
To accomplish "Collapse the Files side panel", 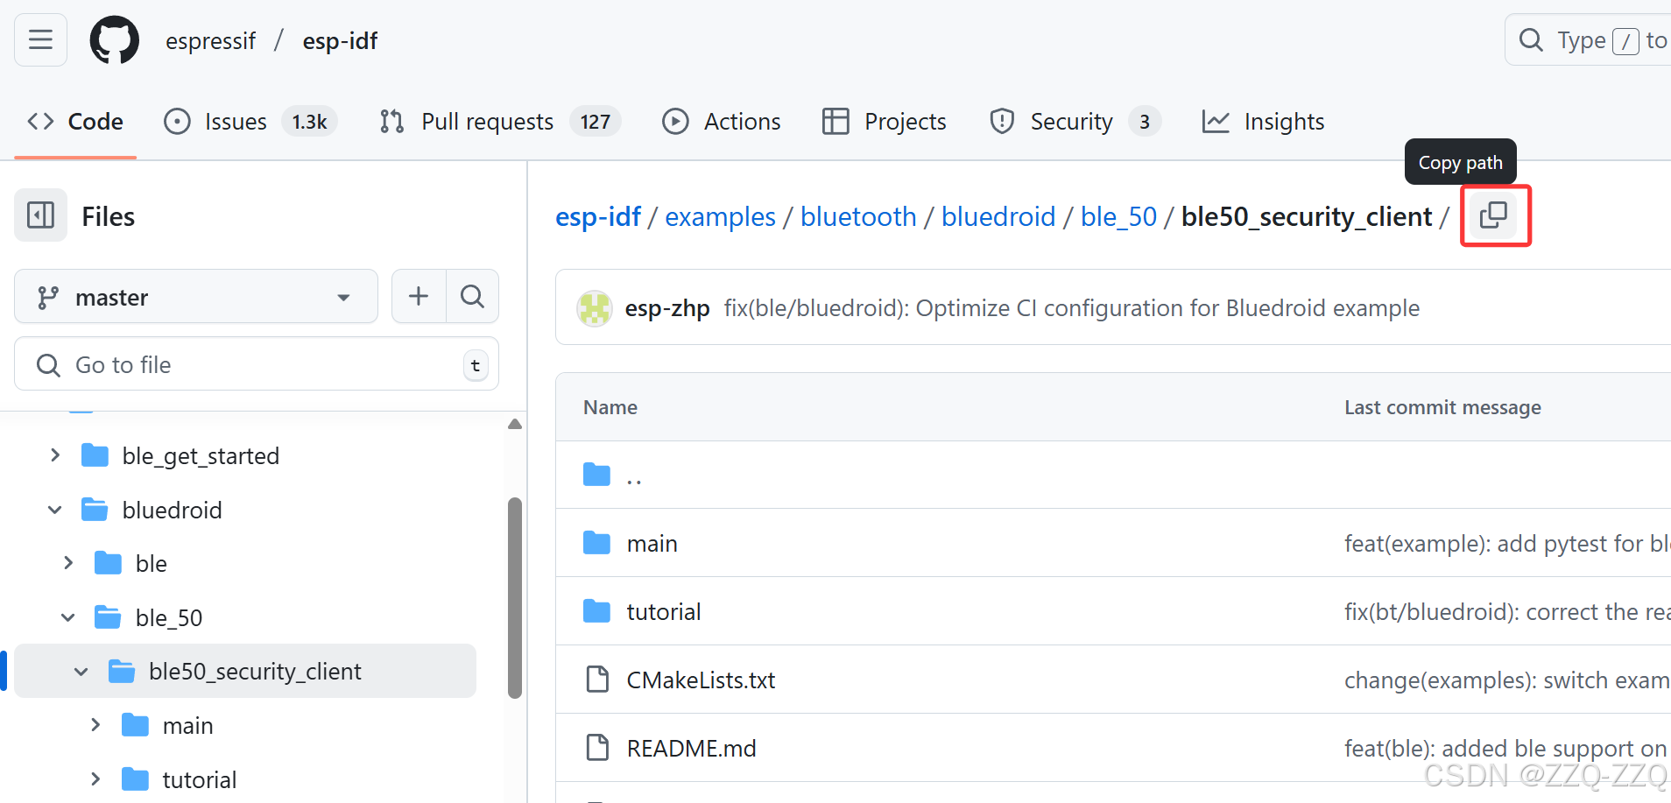I will [x=40, y=215].
